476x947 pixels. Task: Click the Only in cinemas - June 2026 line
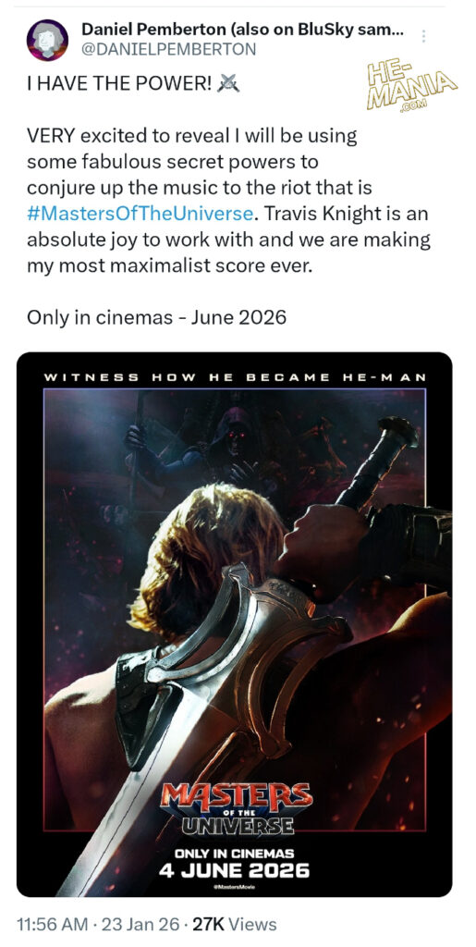coord(156,317)
